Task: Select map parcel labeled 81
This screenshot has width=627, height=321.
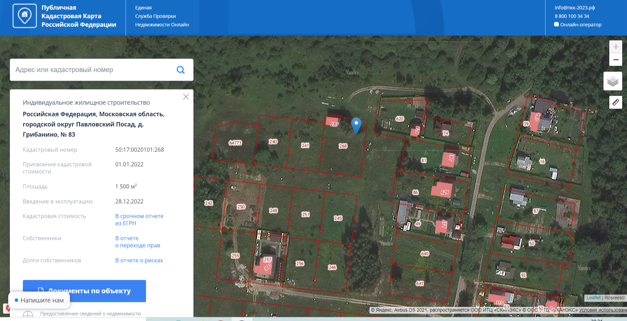Action: [423, 160]
